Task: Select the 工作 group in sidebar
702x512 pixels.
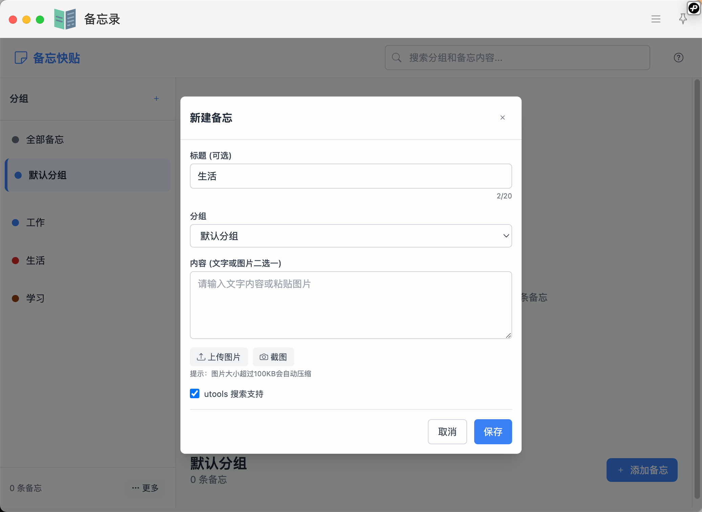Action: coord(36,222)
